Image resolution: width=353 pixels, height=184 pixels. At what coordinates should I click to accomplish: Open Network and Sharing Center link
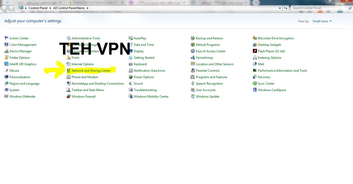tap(91, 71)
